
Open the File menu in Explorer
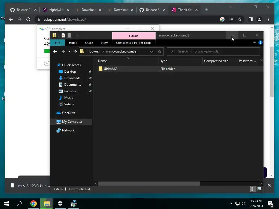tap(57, 43)
